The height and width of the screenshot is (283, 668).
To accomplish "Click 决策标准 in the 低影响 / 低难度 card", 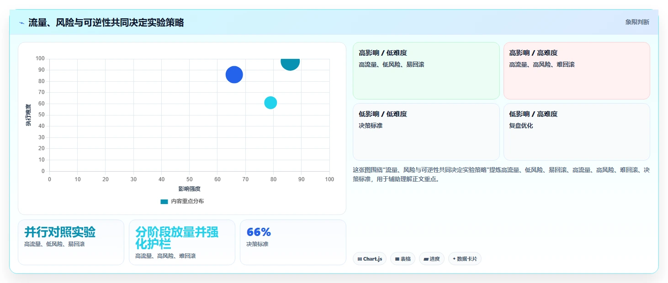I will pyautogui.click(x=371, y=126).
